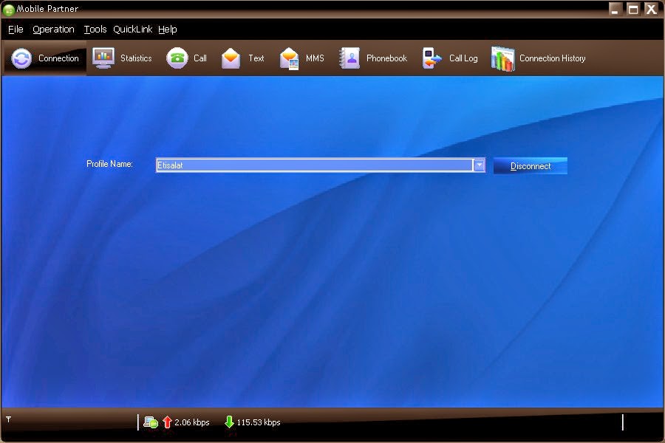Image resolution: width=665 pixels, height=443 pixels.
Task: Open the Operation menu
Action: [53, 30]
